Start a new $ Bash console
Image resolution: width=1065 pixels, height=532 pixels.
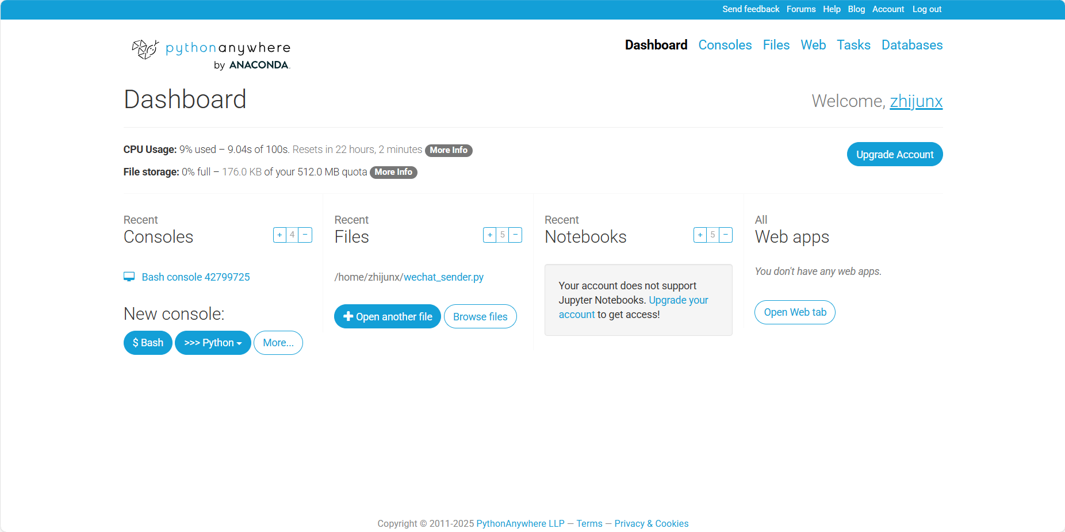tap(148, 343)
